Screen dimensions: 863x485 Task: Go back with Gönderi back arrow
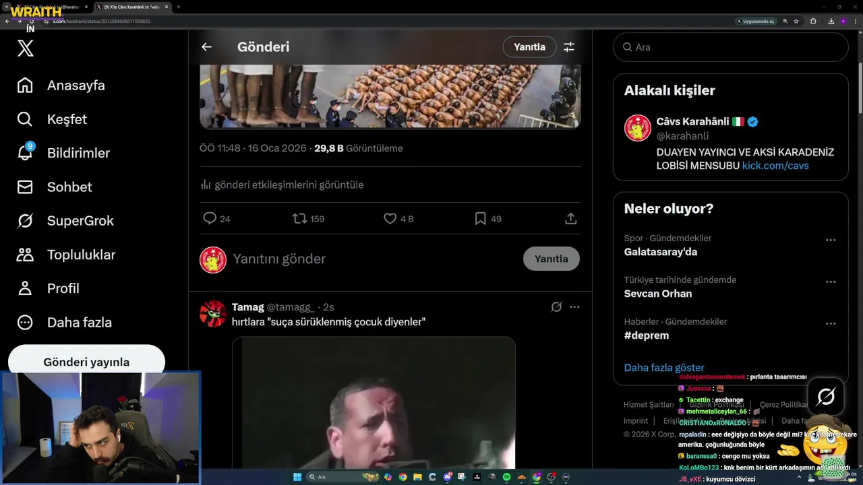[206, 47]
